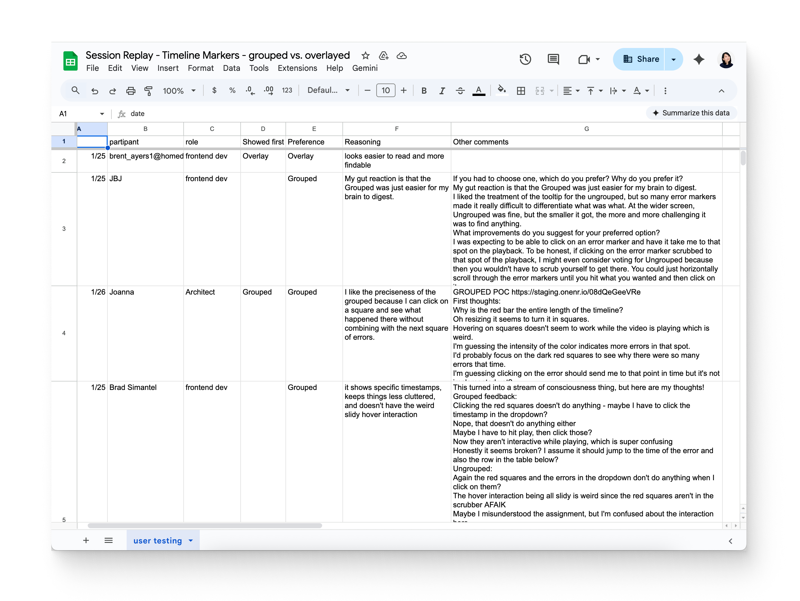Star this spreadsheet document

point(365,55)
